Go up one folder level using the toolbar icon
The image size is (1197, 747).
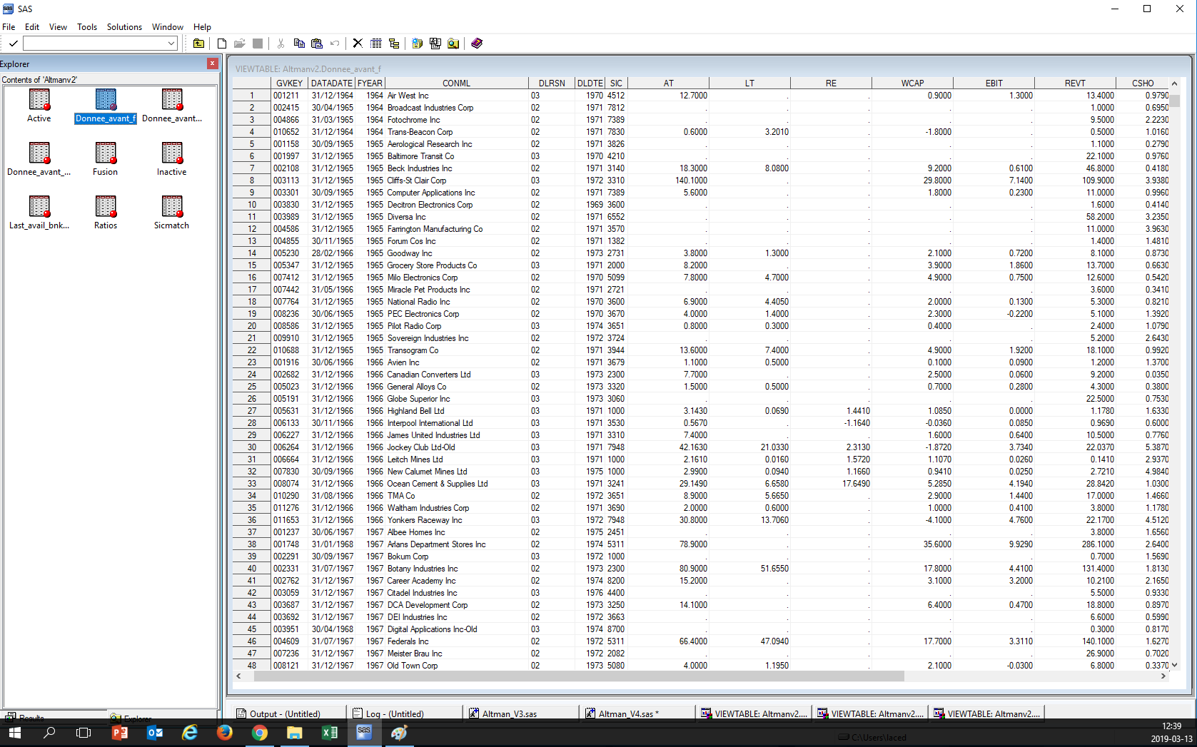pos(199,43)
